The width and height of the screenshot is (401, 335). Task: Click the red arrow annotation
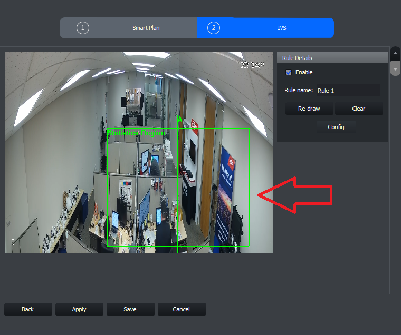[295, 195]
